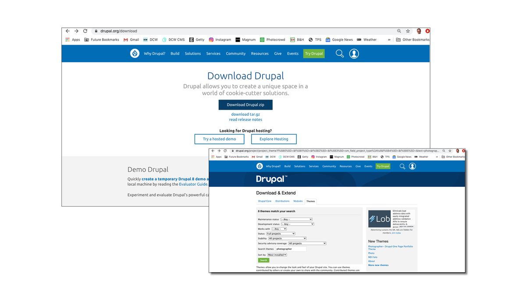Open Instagram from the bookmarks bar

pyautogui.click(x=220, y=39)
